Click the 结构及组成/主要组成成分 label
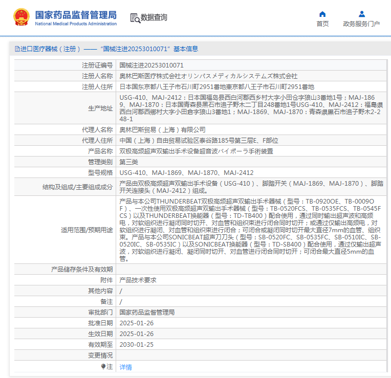Viewport: 391px width, 378px height. 77,187
